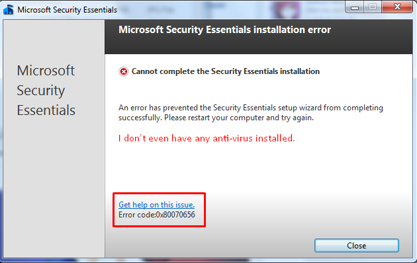The width and height of the screenshot is (417, 263).
Task: Click the red anti-virus annotation text
Action: click(207, 138)
